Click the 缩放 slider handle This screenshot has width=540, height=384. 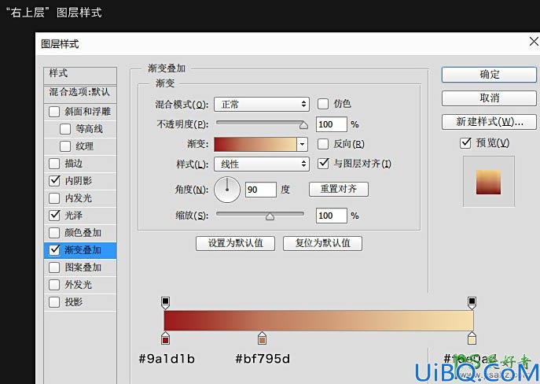click(270, 216)
